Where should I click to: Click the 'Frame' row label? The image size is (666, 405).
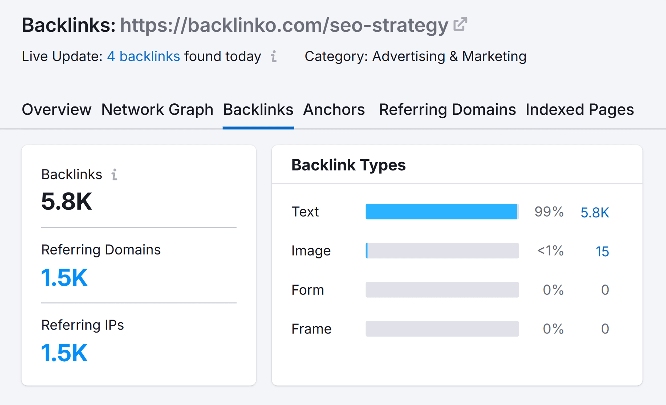[311, 329]
